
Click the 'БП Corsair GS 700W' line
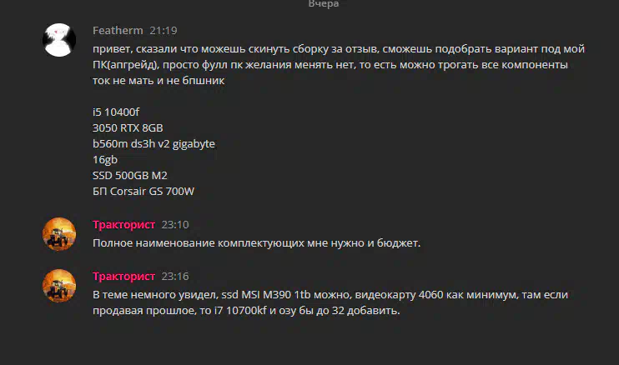click(143, 192)
